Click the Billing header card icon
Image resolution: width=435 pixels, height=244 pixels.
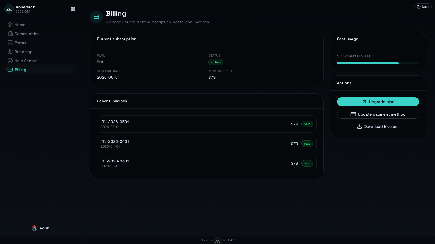[96, 17]
